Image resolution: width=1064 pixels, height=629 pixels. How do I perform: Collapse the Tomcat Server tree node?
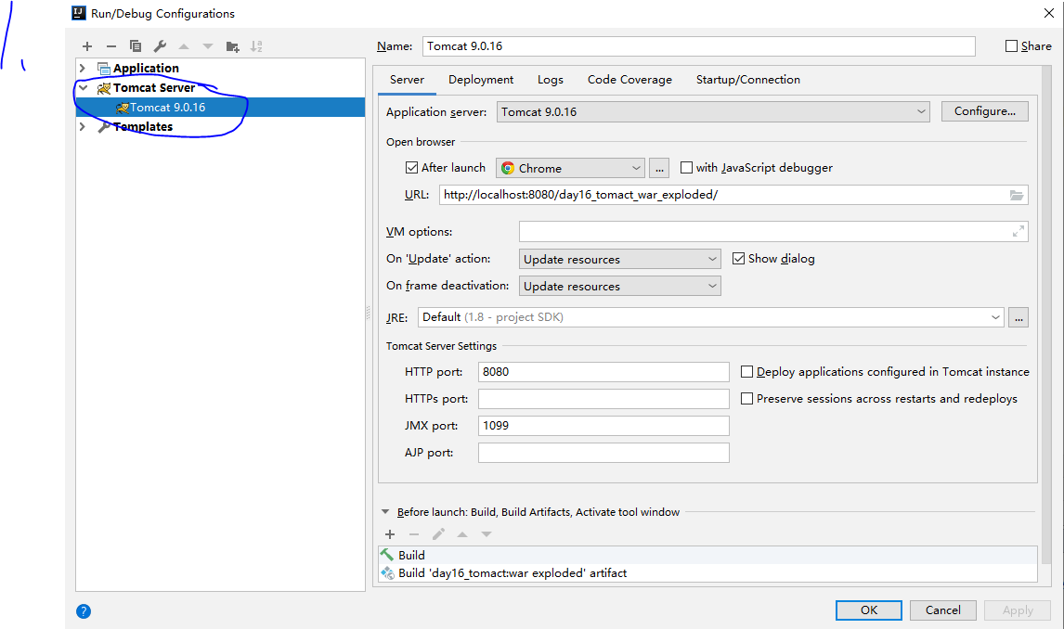(x=83, y=87)
